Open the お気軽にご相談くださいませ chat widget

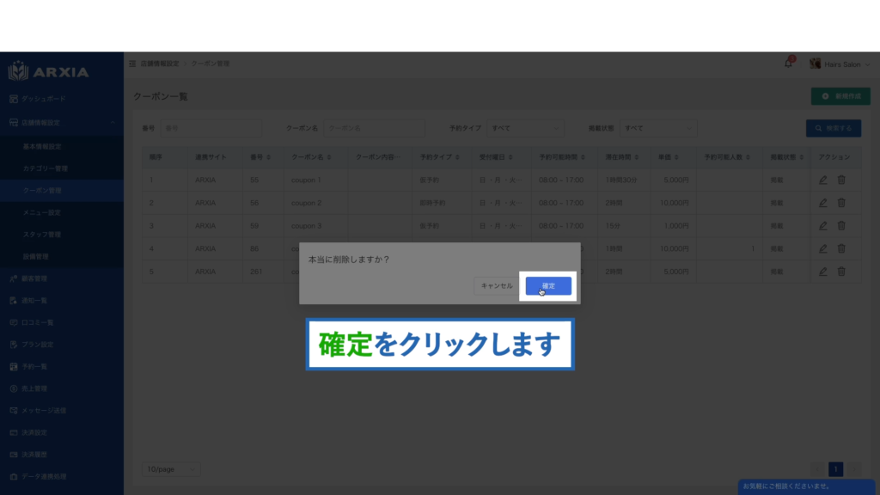point(806,486)
